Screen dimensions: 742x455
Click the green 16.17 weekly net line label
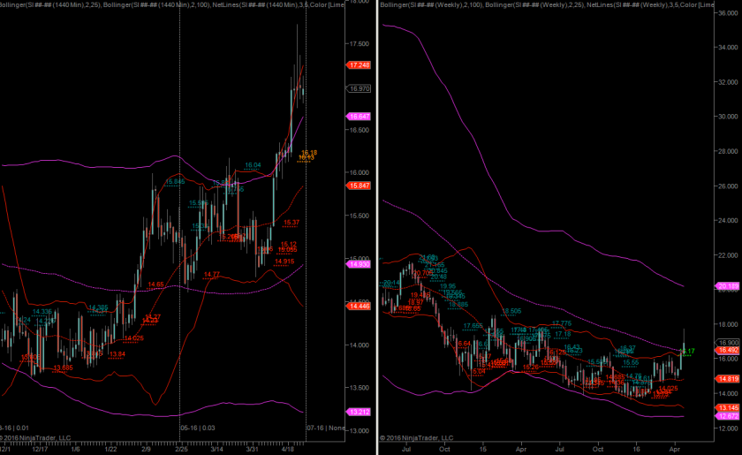(x=690, y=351)
